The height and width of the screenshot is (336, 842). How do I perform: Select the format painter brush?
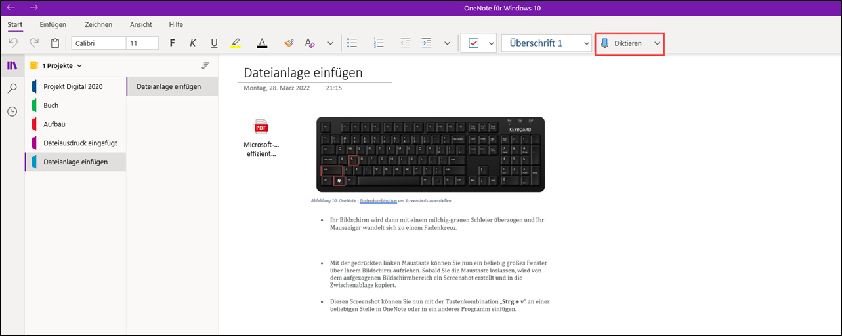click(289, 43)
